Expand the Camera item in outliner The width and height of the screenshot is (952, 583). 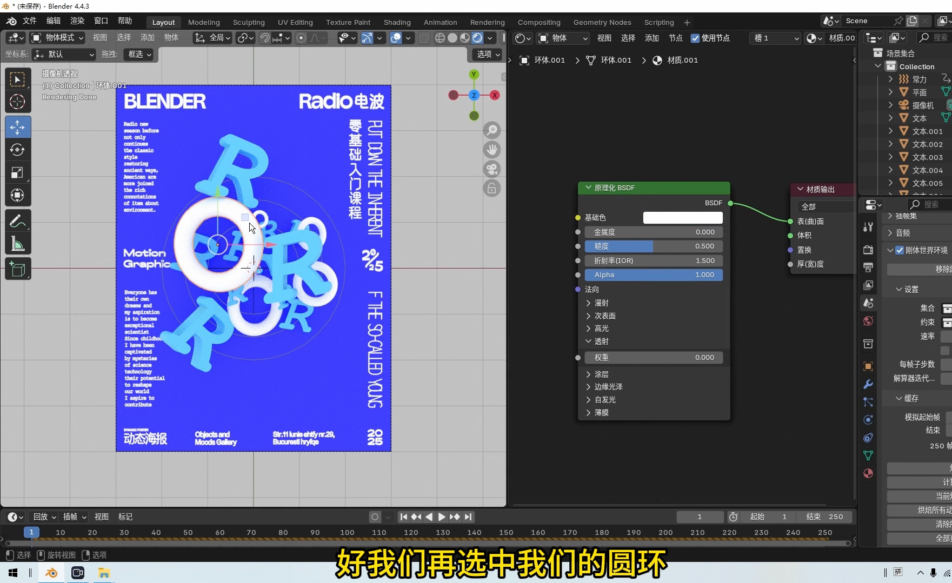(x=890, y=105)
